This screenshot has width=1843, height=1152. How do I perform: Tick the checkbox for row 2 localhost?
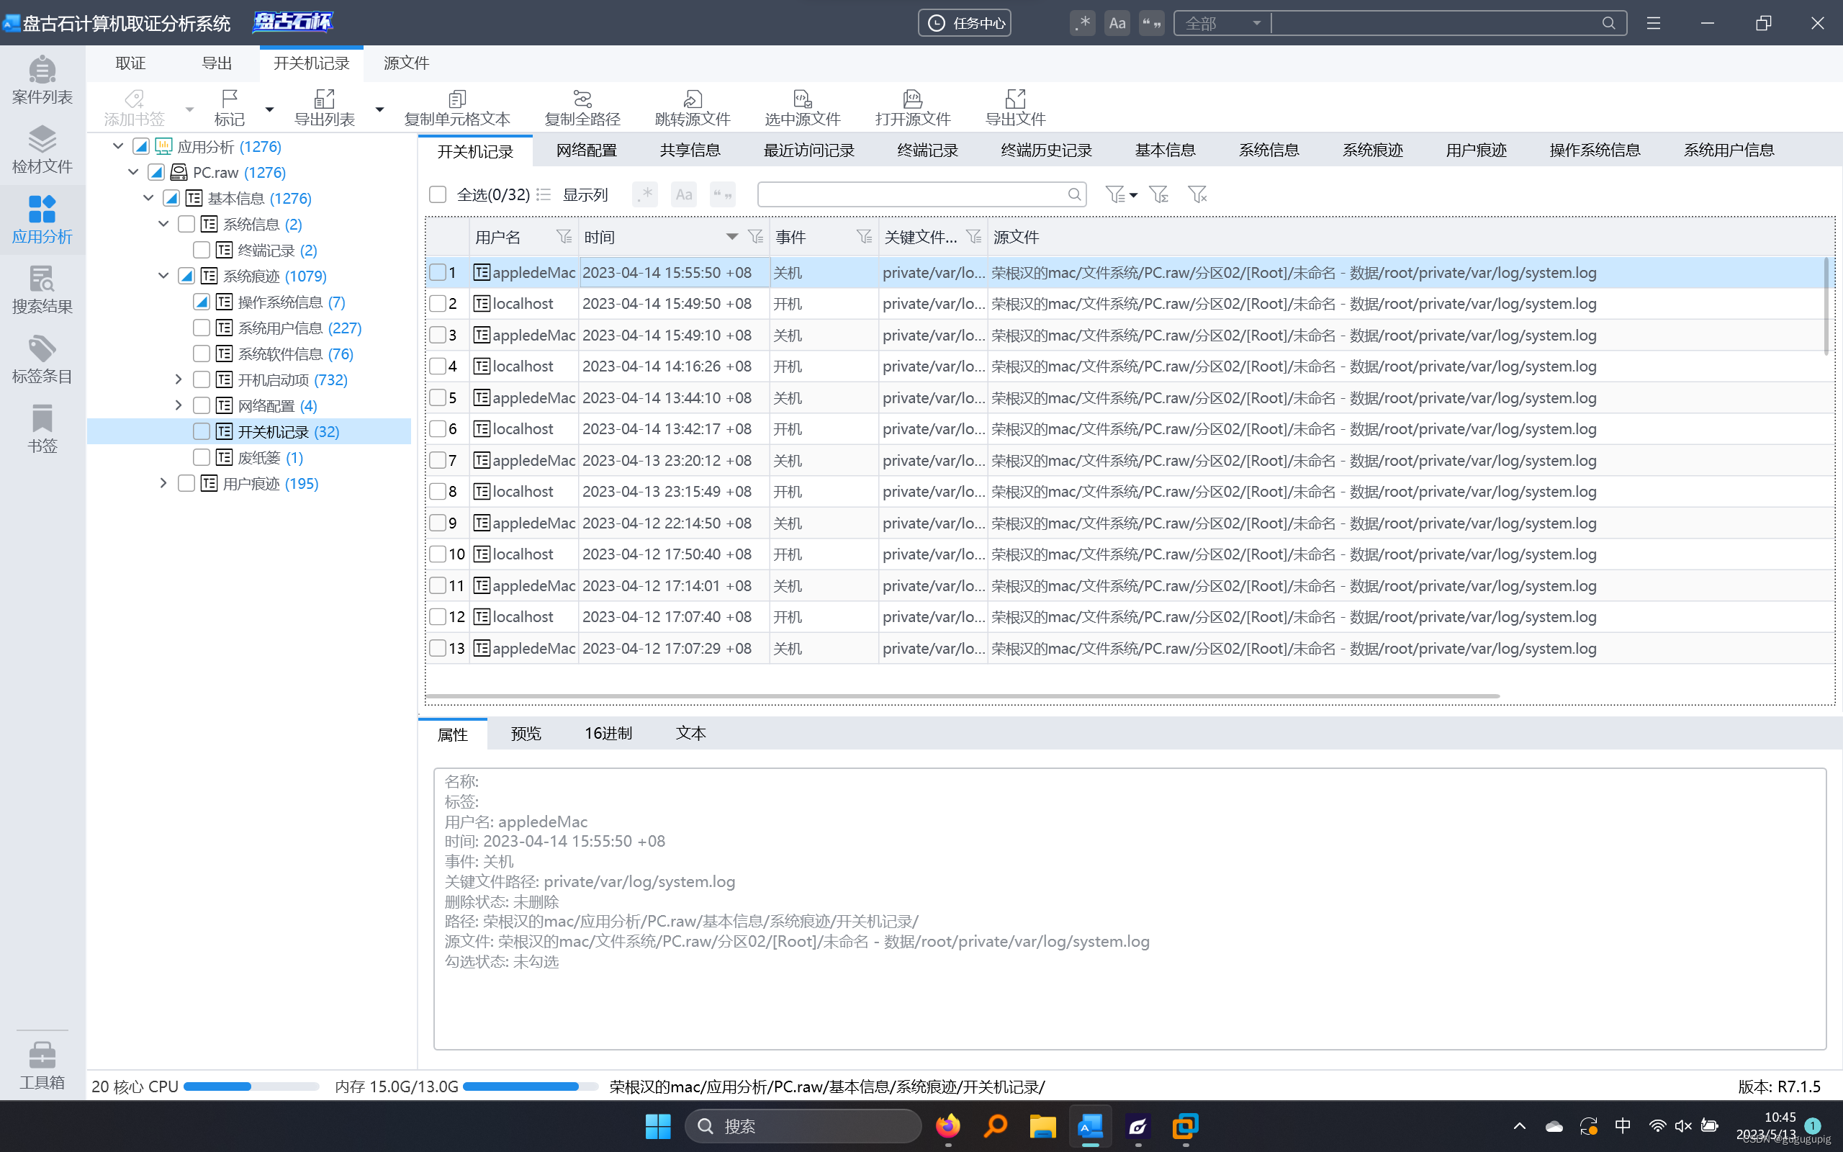click(x=437, y=304)
